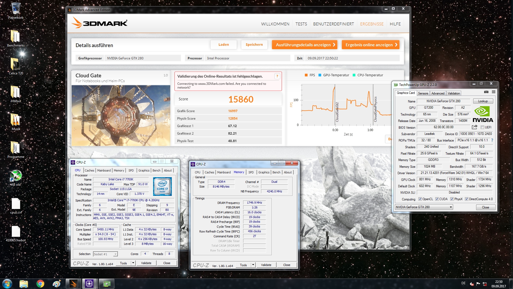Click Ausführungsdetails anzeigen button
Viewport: 513px width, 289px height.
(305, 45)
